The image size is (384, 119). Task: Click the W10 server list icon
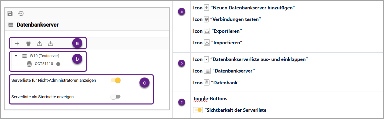click(x=24, y=56)
